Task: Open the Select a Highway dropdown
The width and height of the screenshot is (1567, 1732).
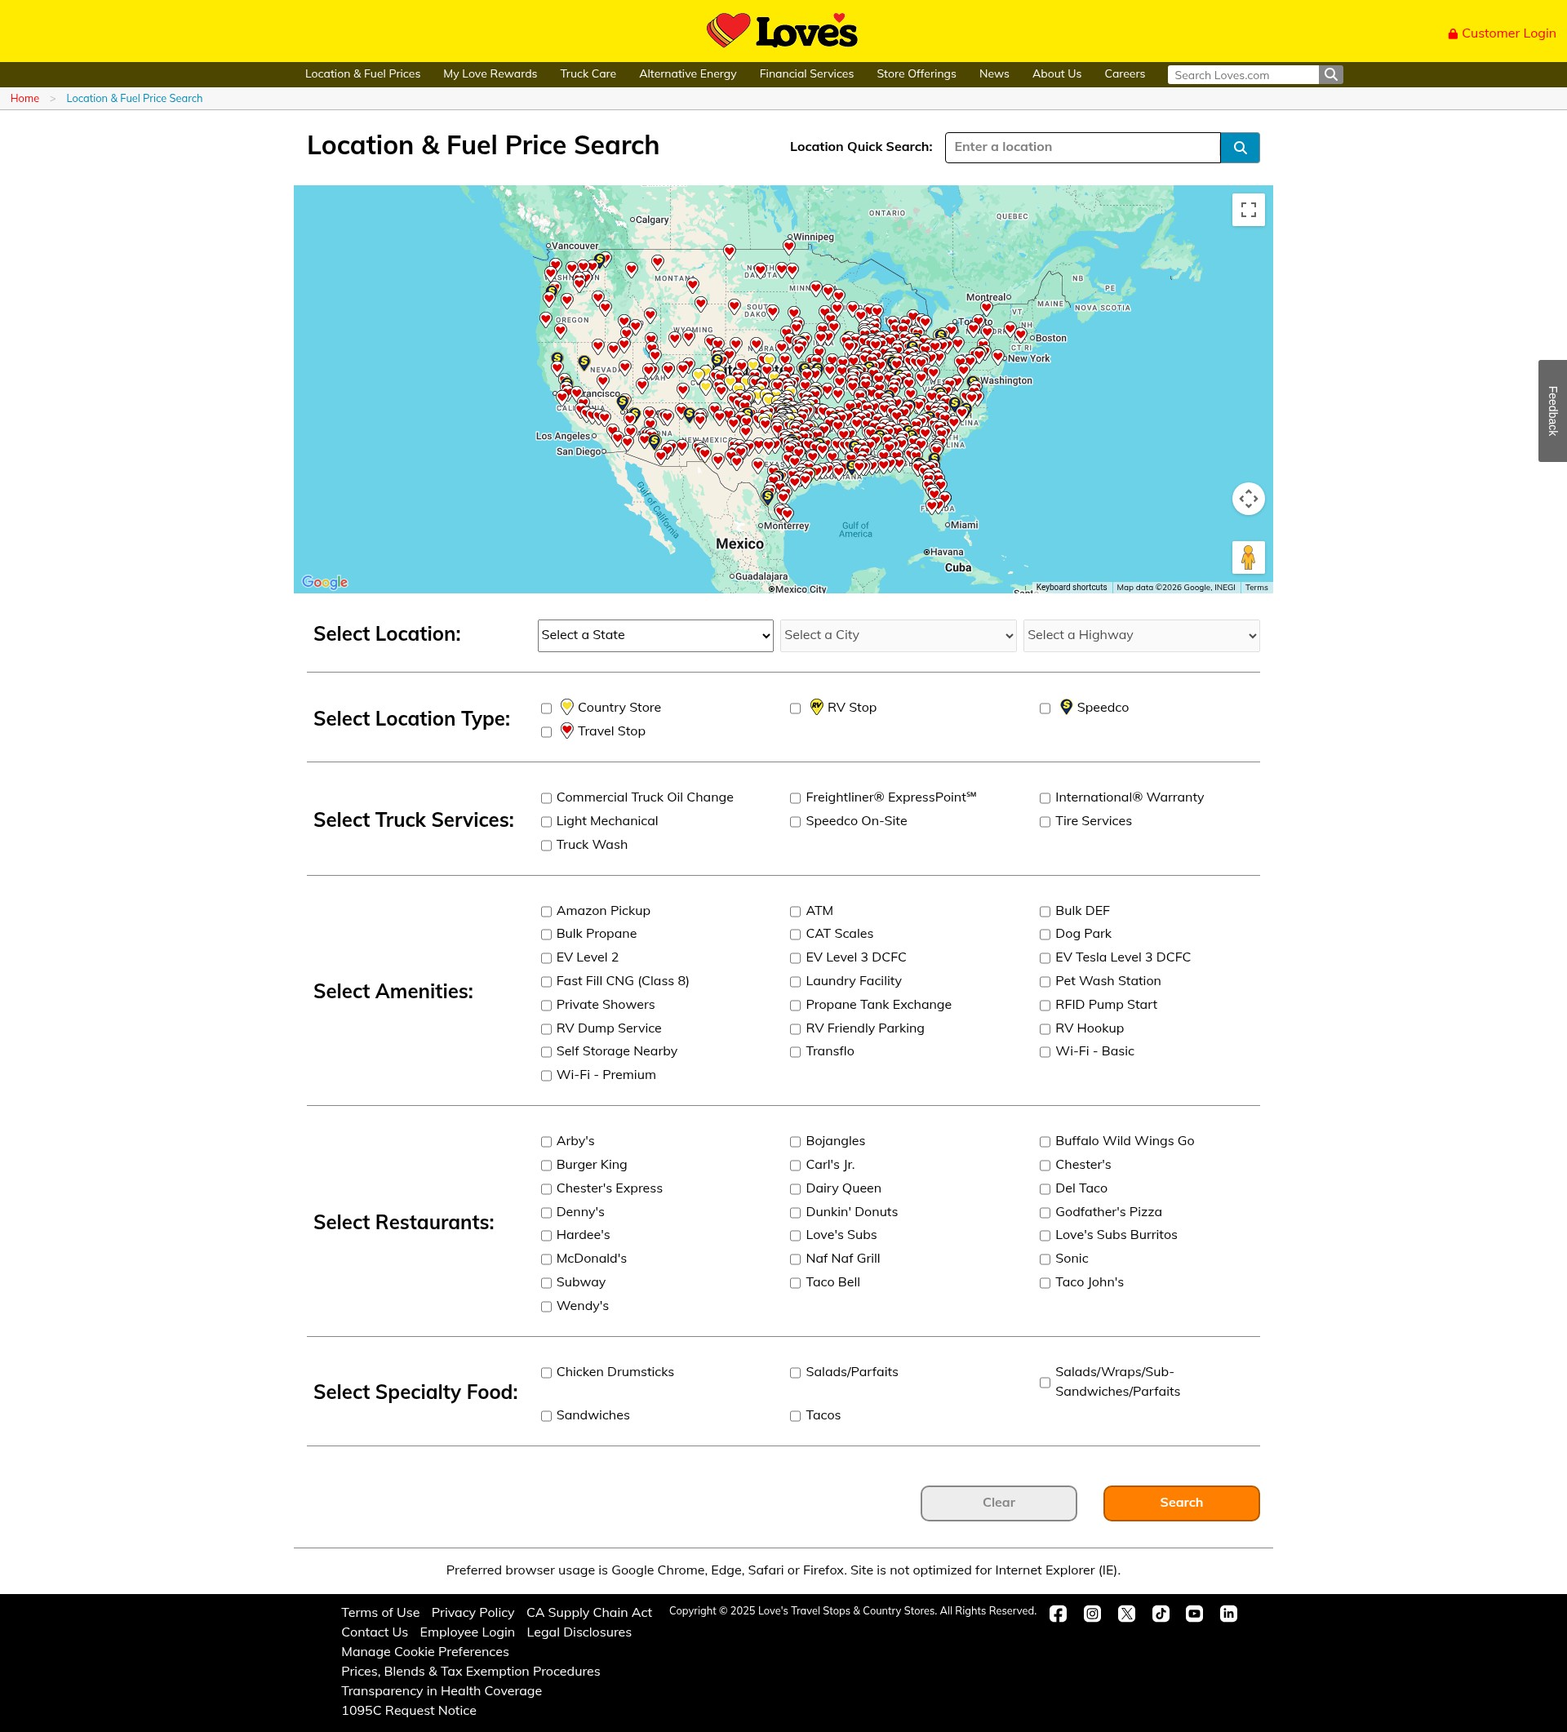Action: (x=1141, y=636)
